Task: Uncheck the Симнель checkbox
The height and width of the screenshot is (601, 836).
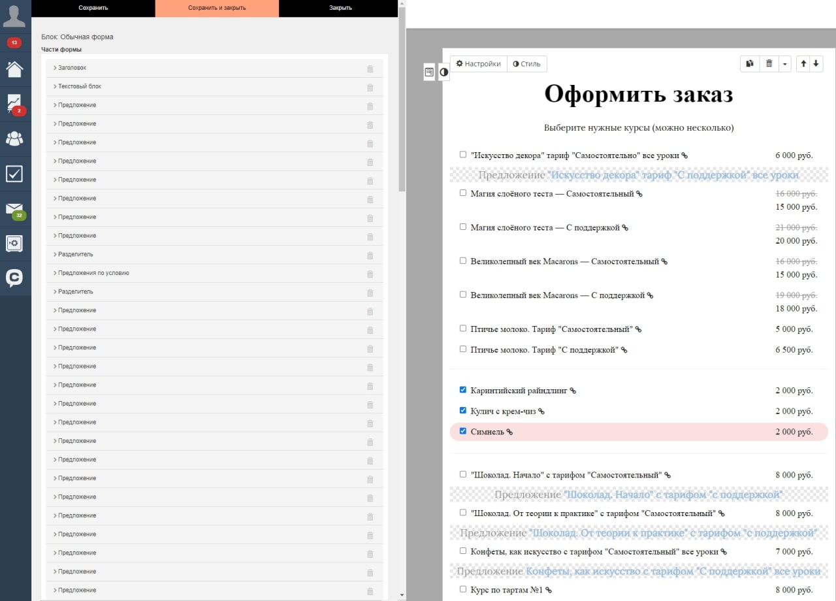Action: point(463,431)
